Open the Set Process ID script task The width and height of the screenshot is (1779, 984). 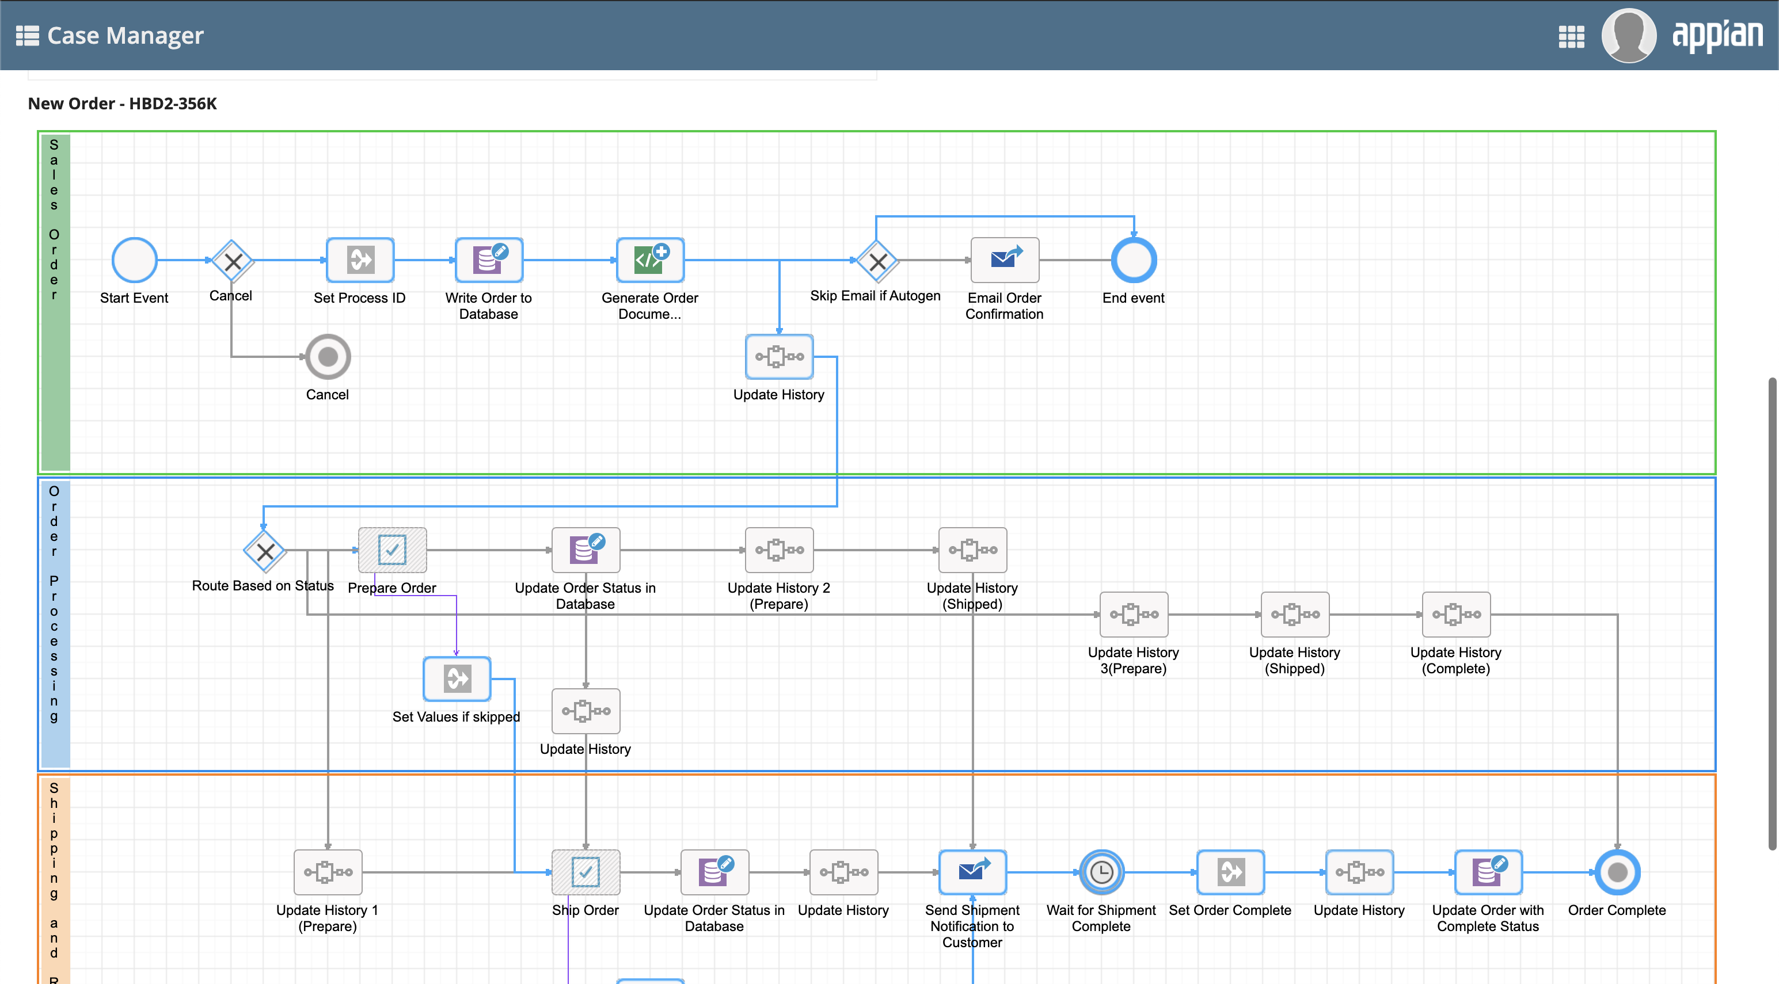click(x=359, y=260)
